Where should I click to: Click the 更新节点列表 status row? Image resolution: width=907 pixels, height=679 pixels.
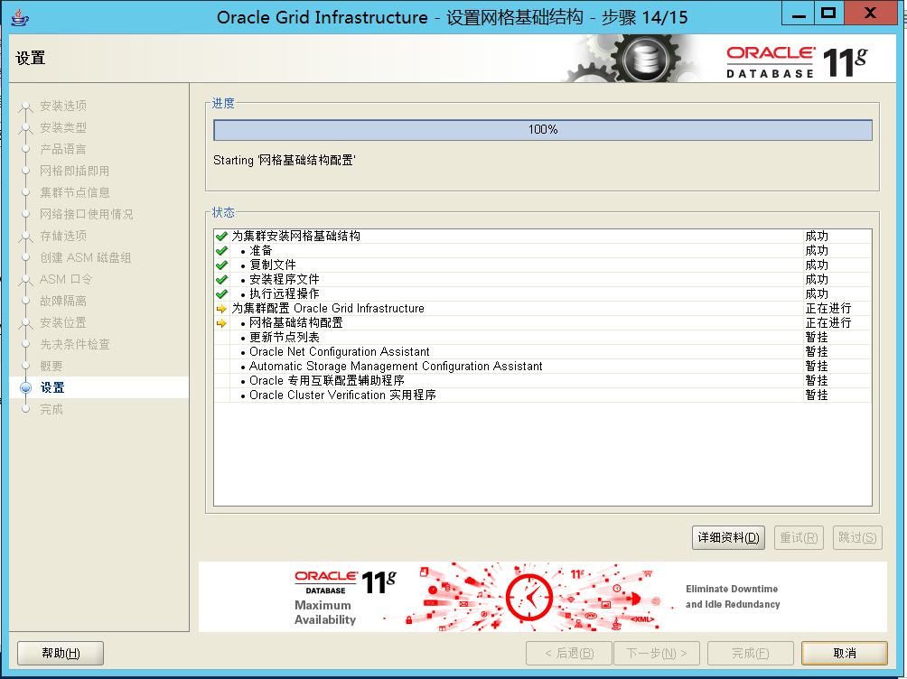coord(543,338)
